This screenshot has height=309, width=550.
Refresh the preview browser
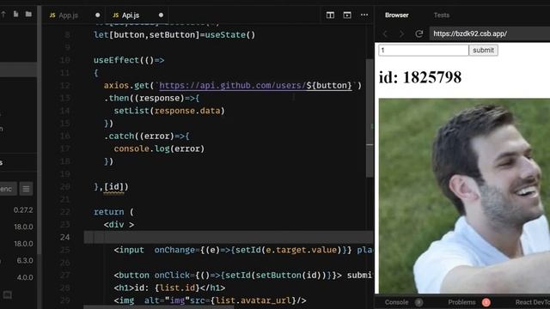point(419,33)
